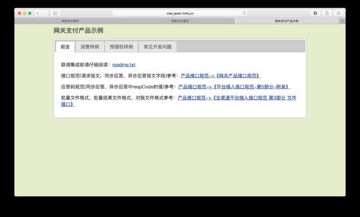The height and width of the screenshot is (217, 360).
Task: Click the text 应答码规范 respCode line
Action: 119,87
